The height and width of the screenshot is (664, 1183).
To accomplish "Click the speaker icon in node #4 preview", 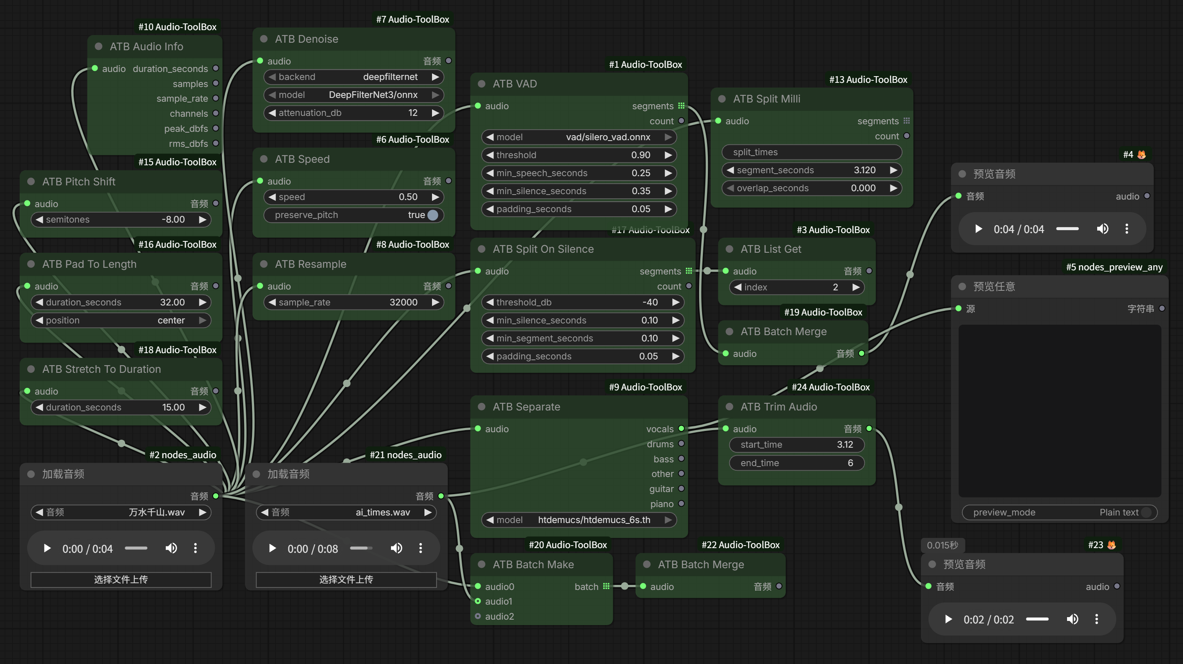I will (x=1102, y=228).
